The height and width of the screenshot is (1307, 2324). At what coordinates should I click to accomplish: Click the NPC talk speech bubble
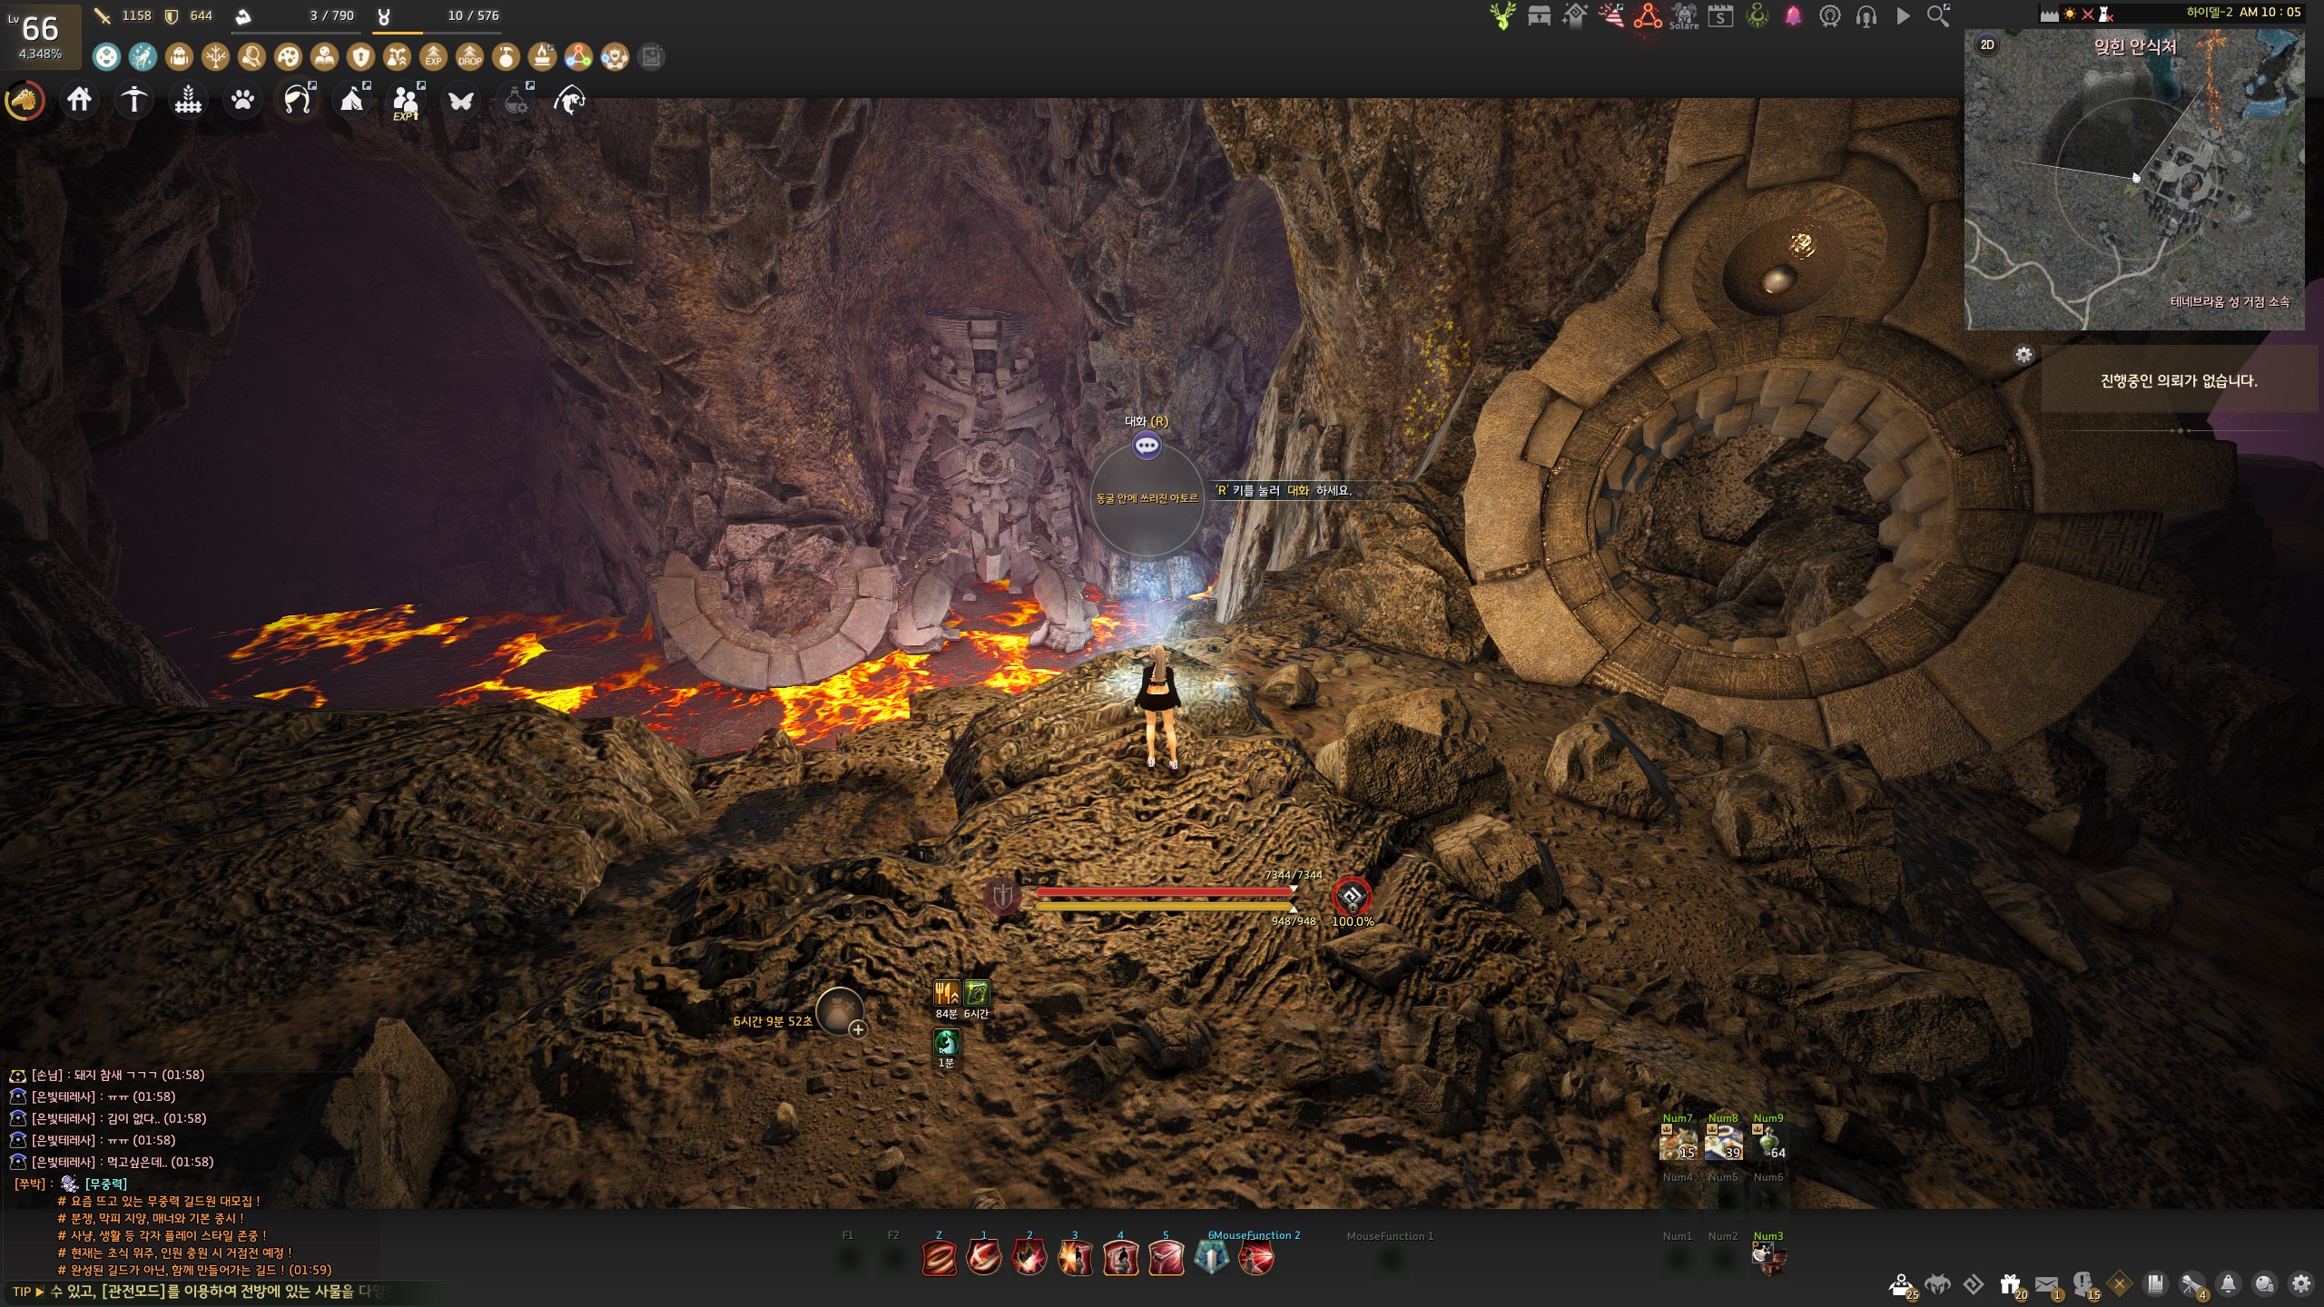pos(1147,446)
